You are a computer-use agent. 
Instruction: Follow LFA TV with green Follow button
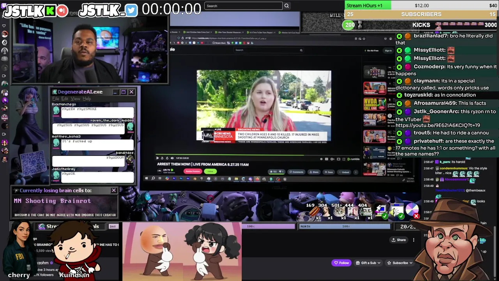click(210, 171)
